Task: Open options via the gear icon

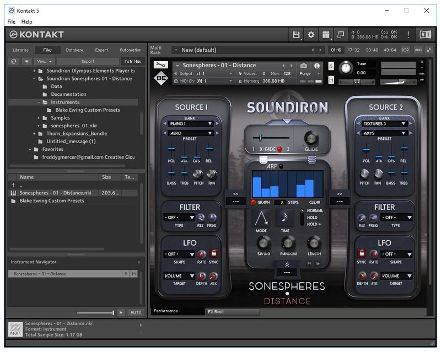Action: [x=311, y=35]
